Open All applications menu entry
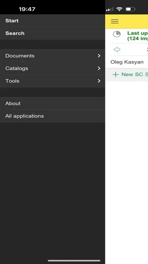Image resolution: width=148 pixels, height=264 pixels. (x=52, y=116)
